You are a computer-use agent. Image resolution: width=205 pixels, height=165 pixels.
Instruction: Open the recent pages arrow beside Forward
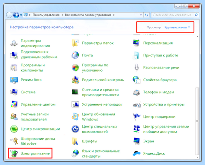(x=21, y=15)
